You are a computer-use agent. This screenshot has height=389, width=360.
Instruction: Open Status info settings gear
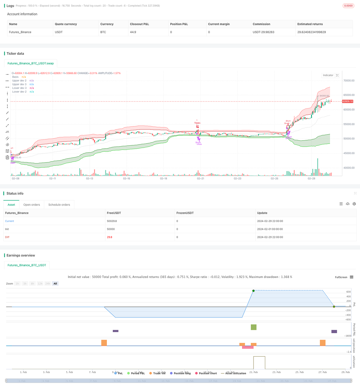click(x=354, y=204)
